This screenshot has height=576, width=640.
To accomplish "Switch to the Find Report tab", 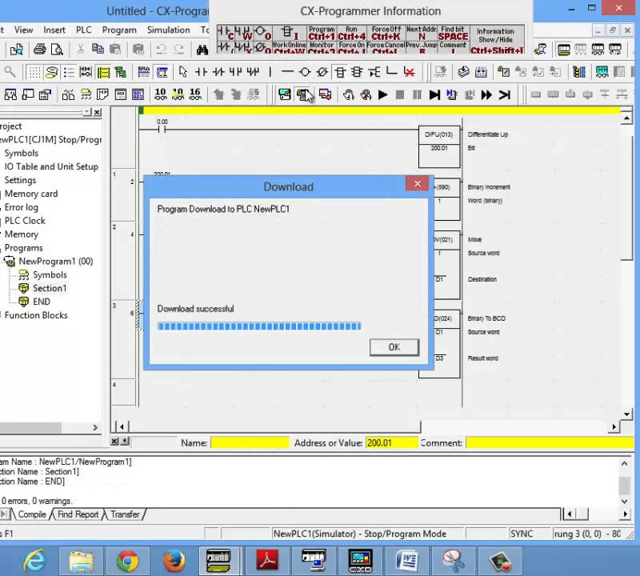I will coord(78,514).
